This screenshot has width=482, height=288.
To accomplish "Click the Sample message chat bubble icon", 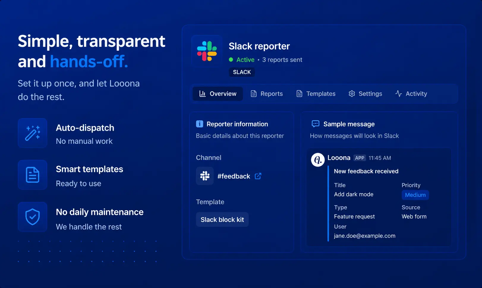I will click(315, 124).
